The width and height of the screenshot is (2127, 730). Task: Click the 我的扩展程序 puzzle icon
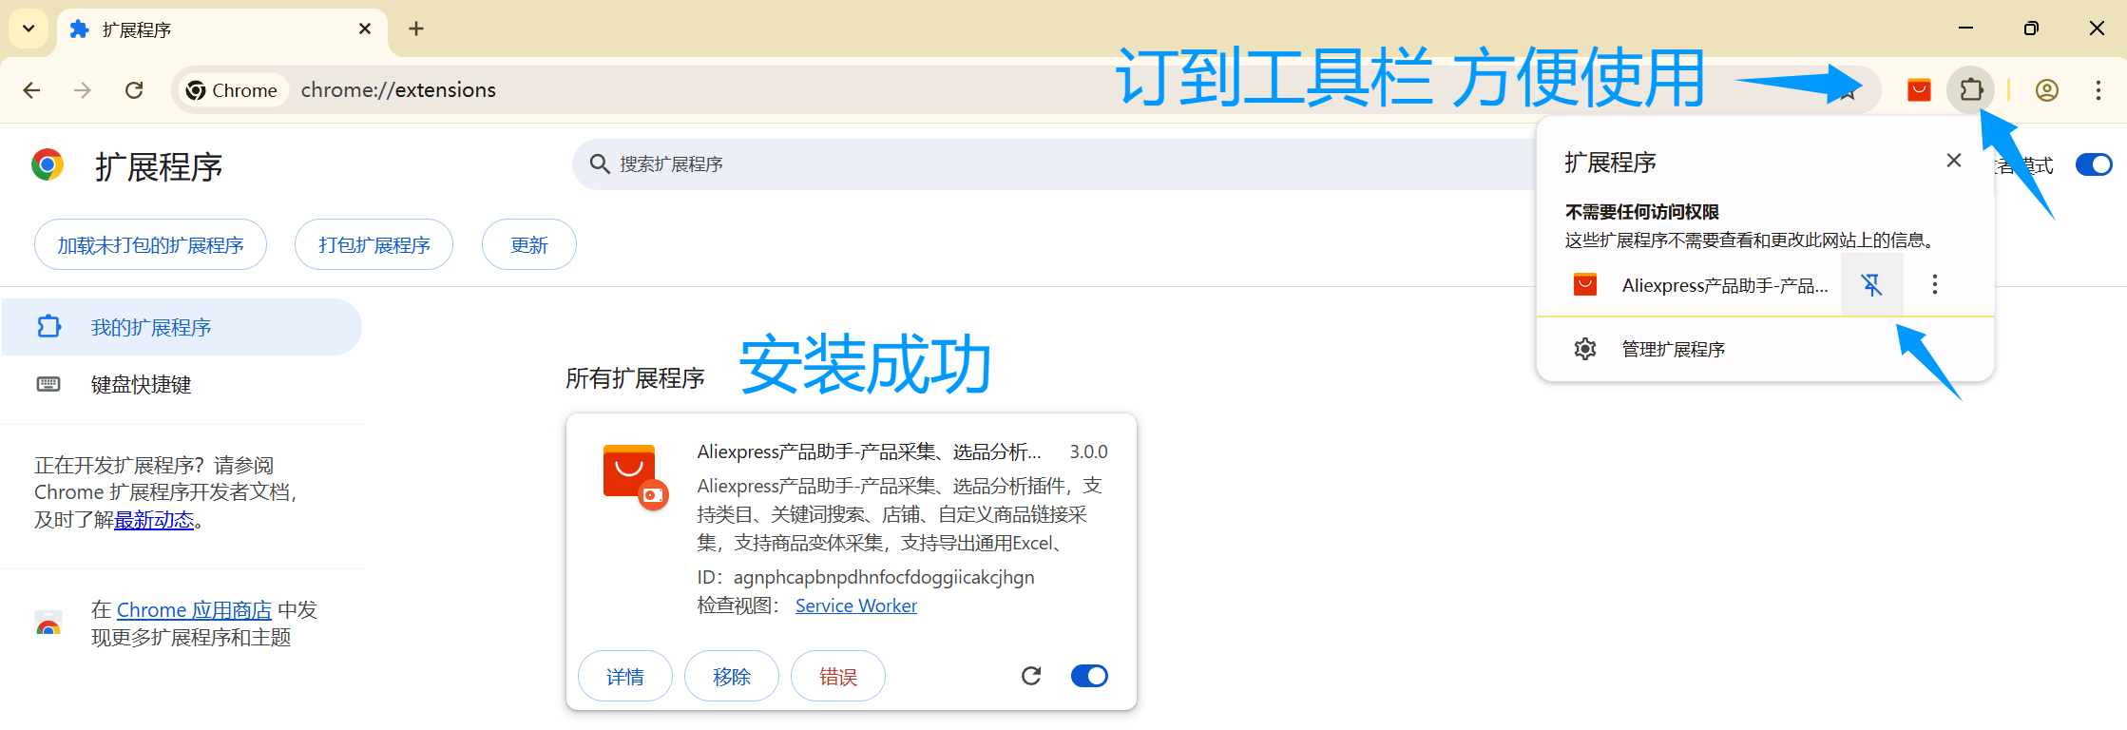point(48,327)
